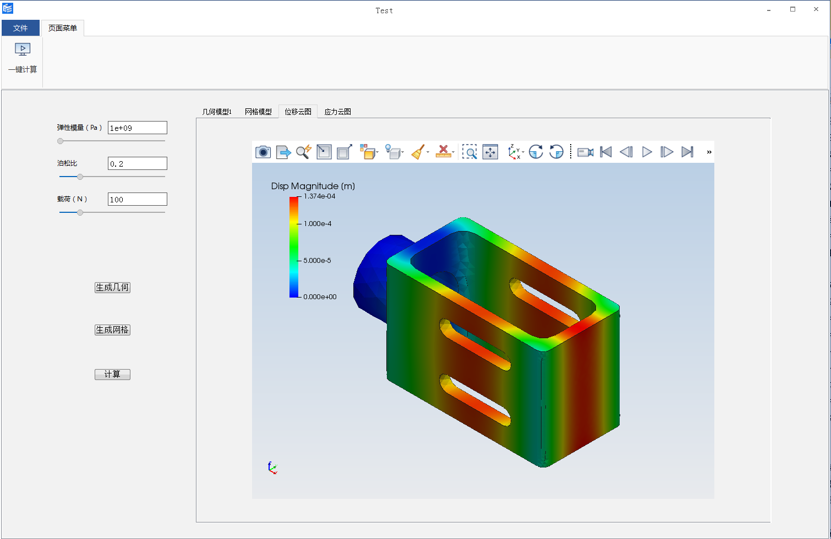This screenshot has width=831, height=539.
Task: Open dropdown arrow beside light bulb icon
Action: point(402,152)
